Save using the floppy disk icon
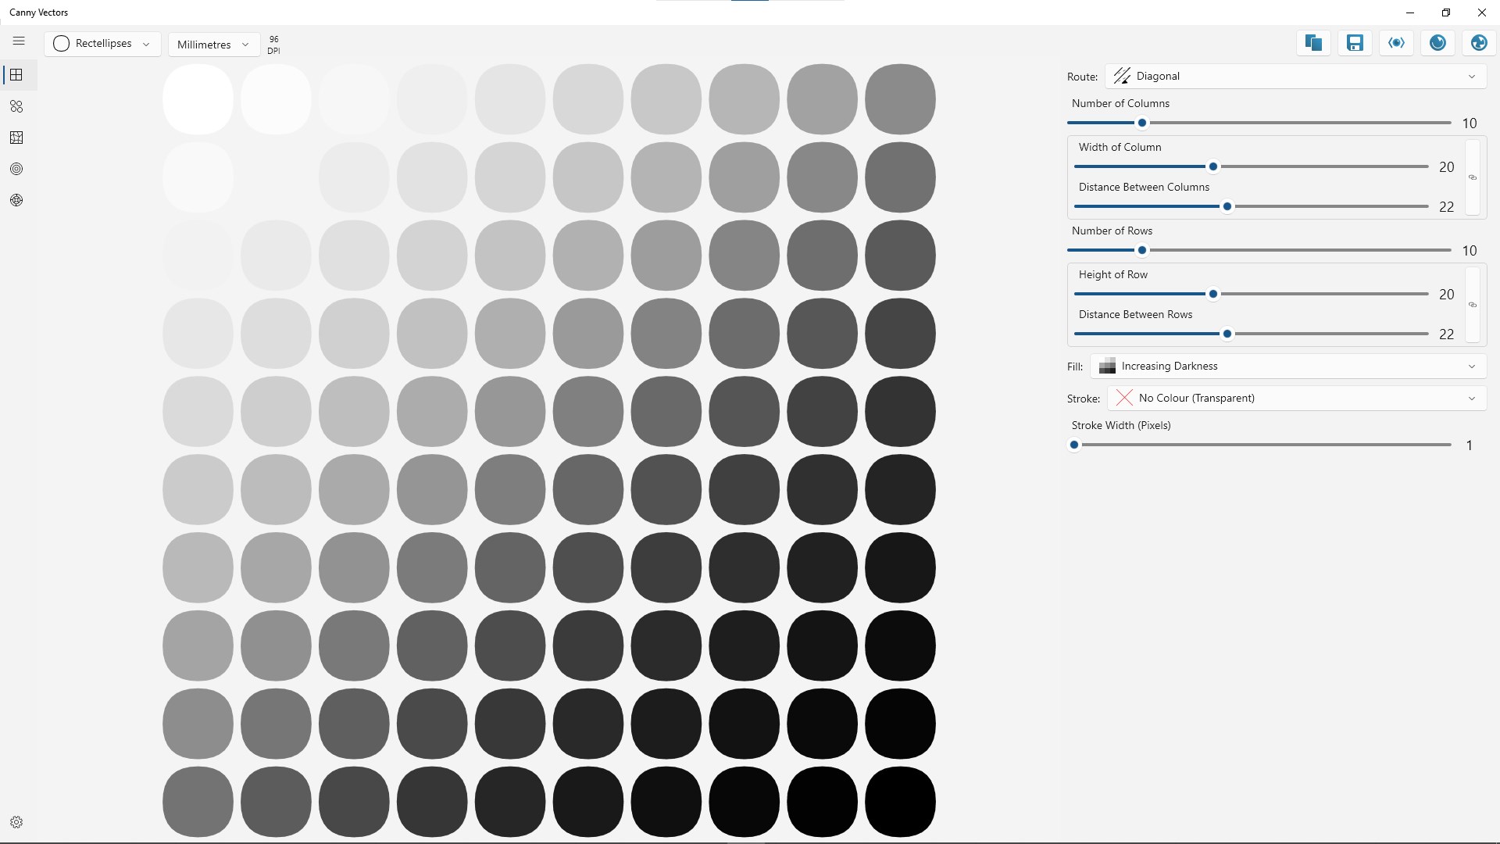 pos(1355,43)
